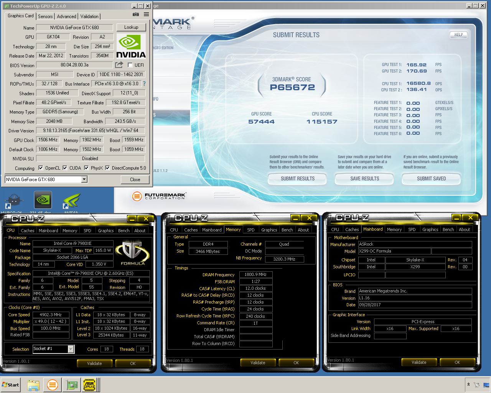Click the Core Speed value 4902.3 MHz
491x393 pixels.
(x=51, y=315)
